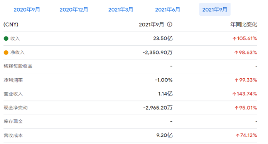The image size is (268, 144).
Task: Select the orange dot beside 净收入
Action: pos(6,53)
